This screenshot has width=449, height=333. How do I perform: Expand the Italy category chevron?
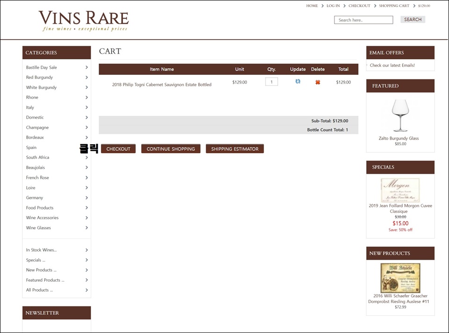(87, 107)
